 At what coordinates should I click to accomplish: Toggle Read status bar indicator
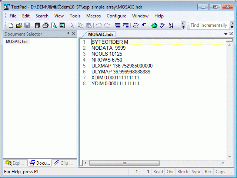point(158,172)
